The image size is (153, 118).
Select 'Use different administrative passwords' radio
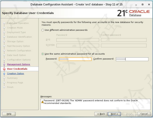43,30
